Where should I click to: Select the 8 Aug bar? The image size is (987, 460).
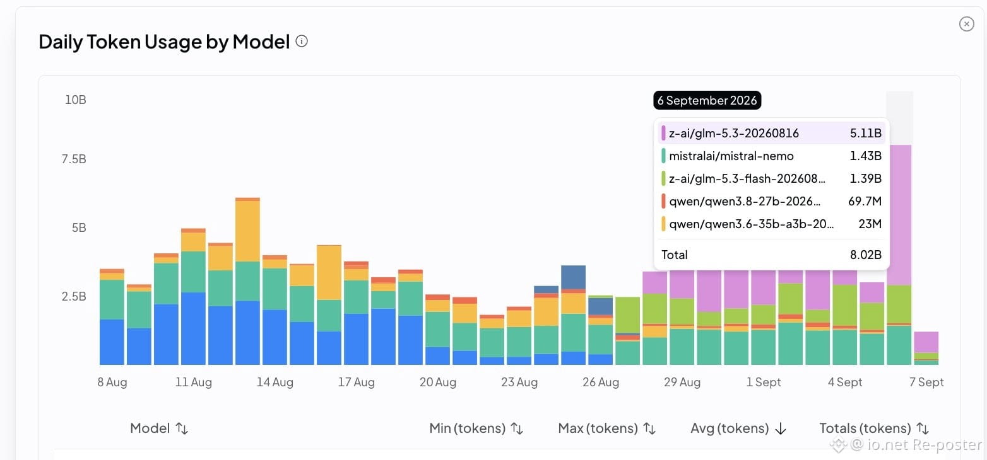[112, 317]
